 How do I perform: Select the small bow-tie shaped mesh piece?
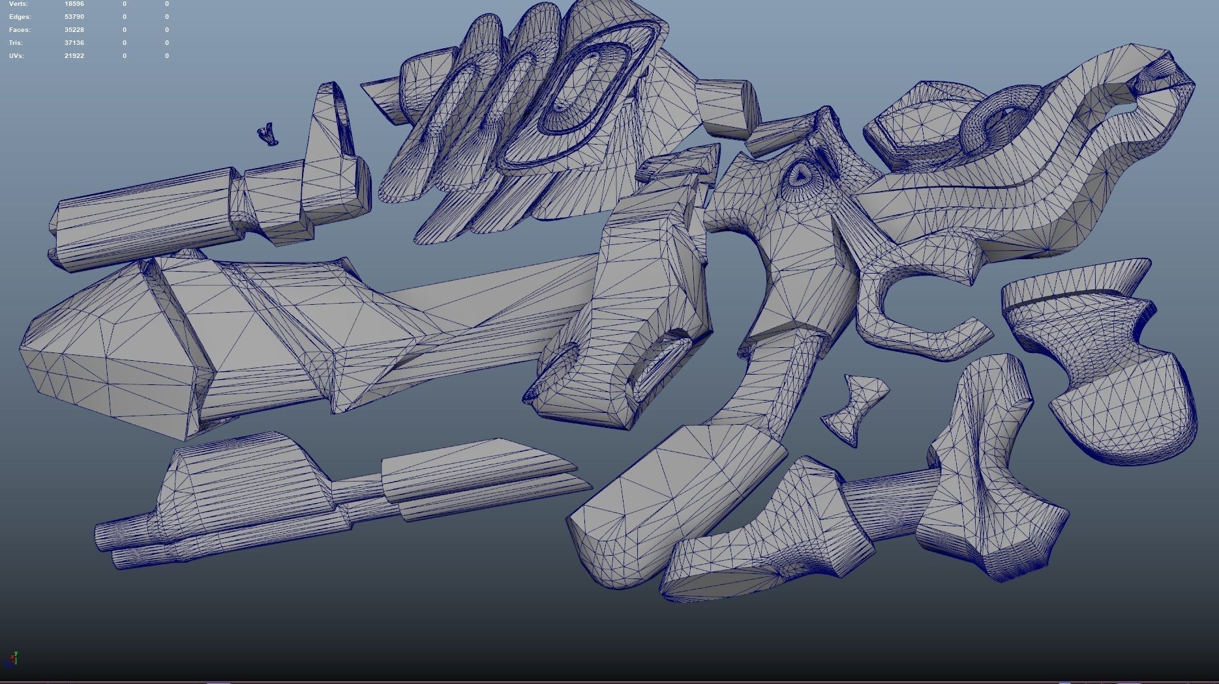coord(855,409)
